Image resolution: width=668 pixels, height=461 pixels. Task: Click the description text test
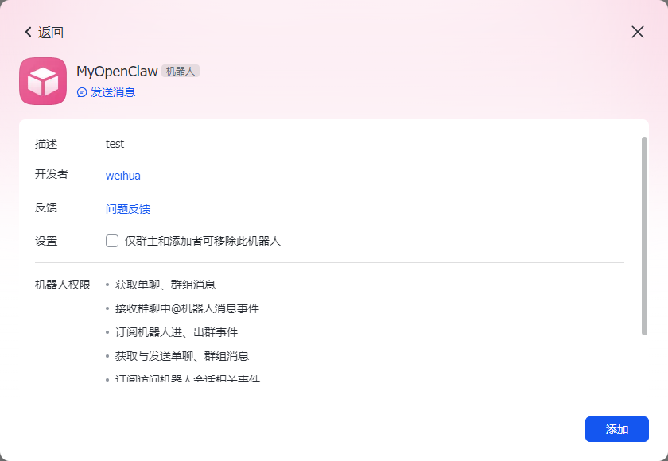pyautogui.click(x=115, y=144)
